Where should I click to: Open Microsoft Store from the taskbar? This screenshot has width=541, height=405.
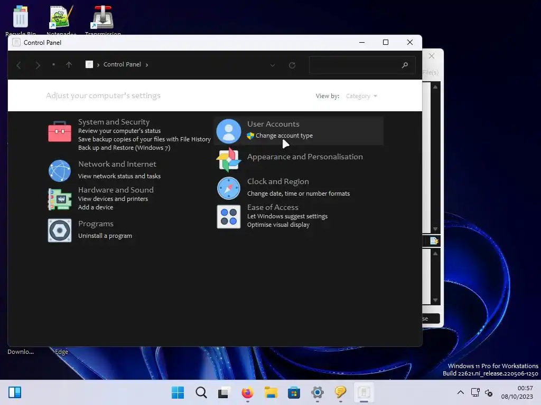click(294, 392)
